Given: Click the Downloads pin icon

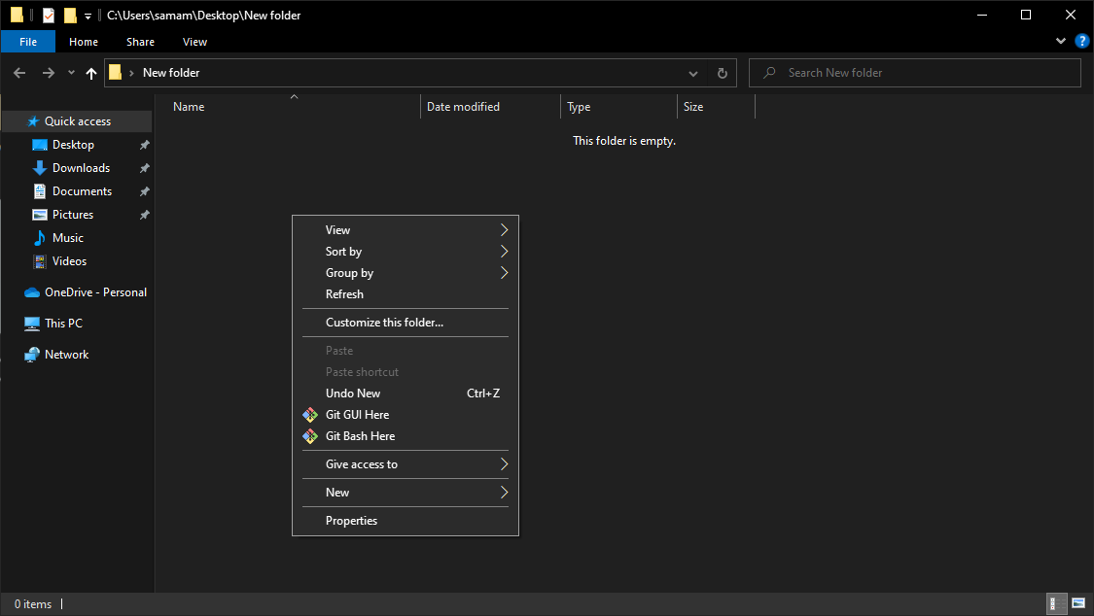Looking at the screenshot, I should pyautogui.click(x=145, y=168).
